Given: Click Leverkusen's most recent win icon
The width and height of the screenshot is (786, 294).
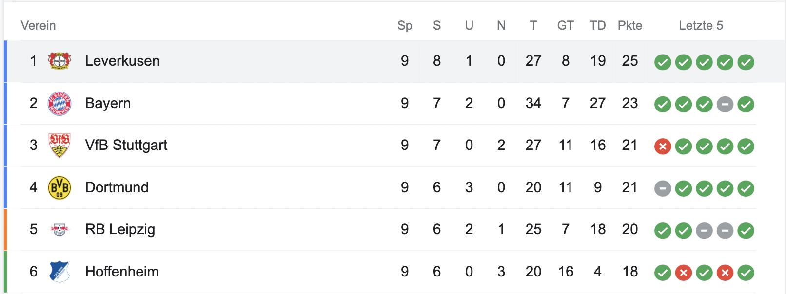Looking at the screenshot, I should tap(746, 62).
